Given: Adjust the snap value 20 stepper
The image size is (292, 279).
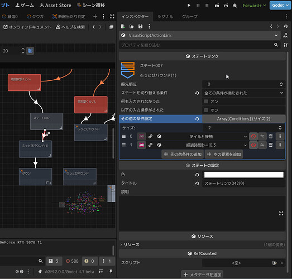Looking at the screenshot, I should click(x=23, y=51).
